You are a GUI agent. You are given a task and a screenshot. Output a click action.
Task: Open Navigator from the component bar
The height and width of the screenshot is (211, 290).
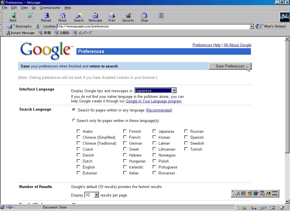click(243, 208)
